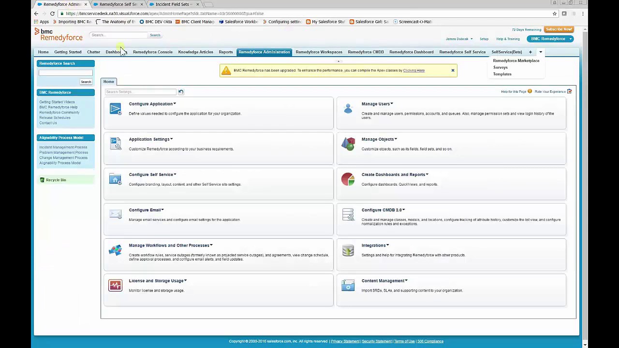Bookmark this page with the star icon

pyautogui.click(x=555, y=14)
